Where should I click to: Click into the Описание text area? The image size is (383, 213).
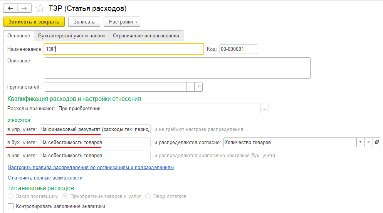(x=177, y=68)
